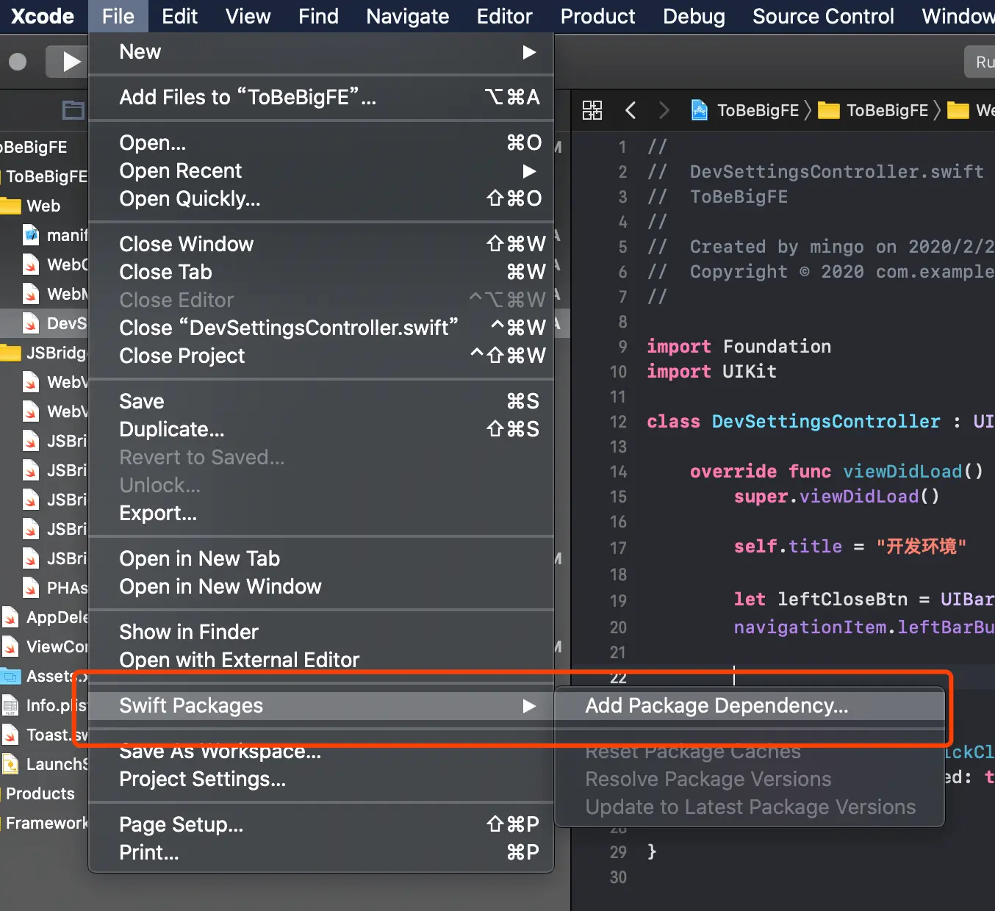Click the "开发环境" title string in code
Image resolution: width=995 pixels, height=911 pixels.
click(x=921, y=547)
